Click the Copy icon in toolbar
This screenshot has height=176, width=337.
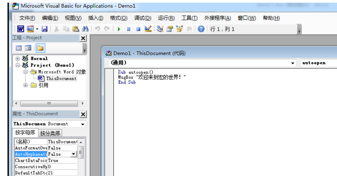66,29
